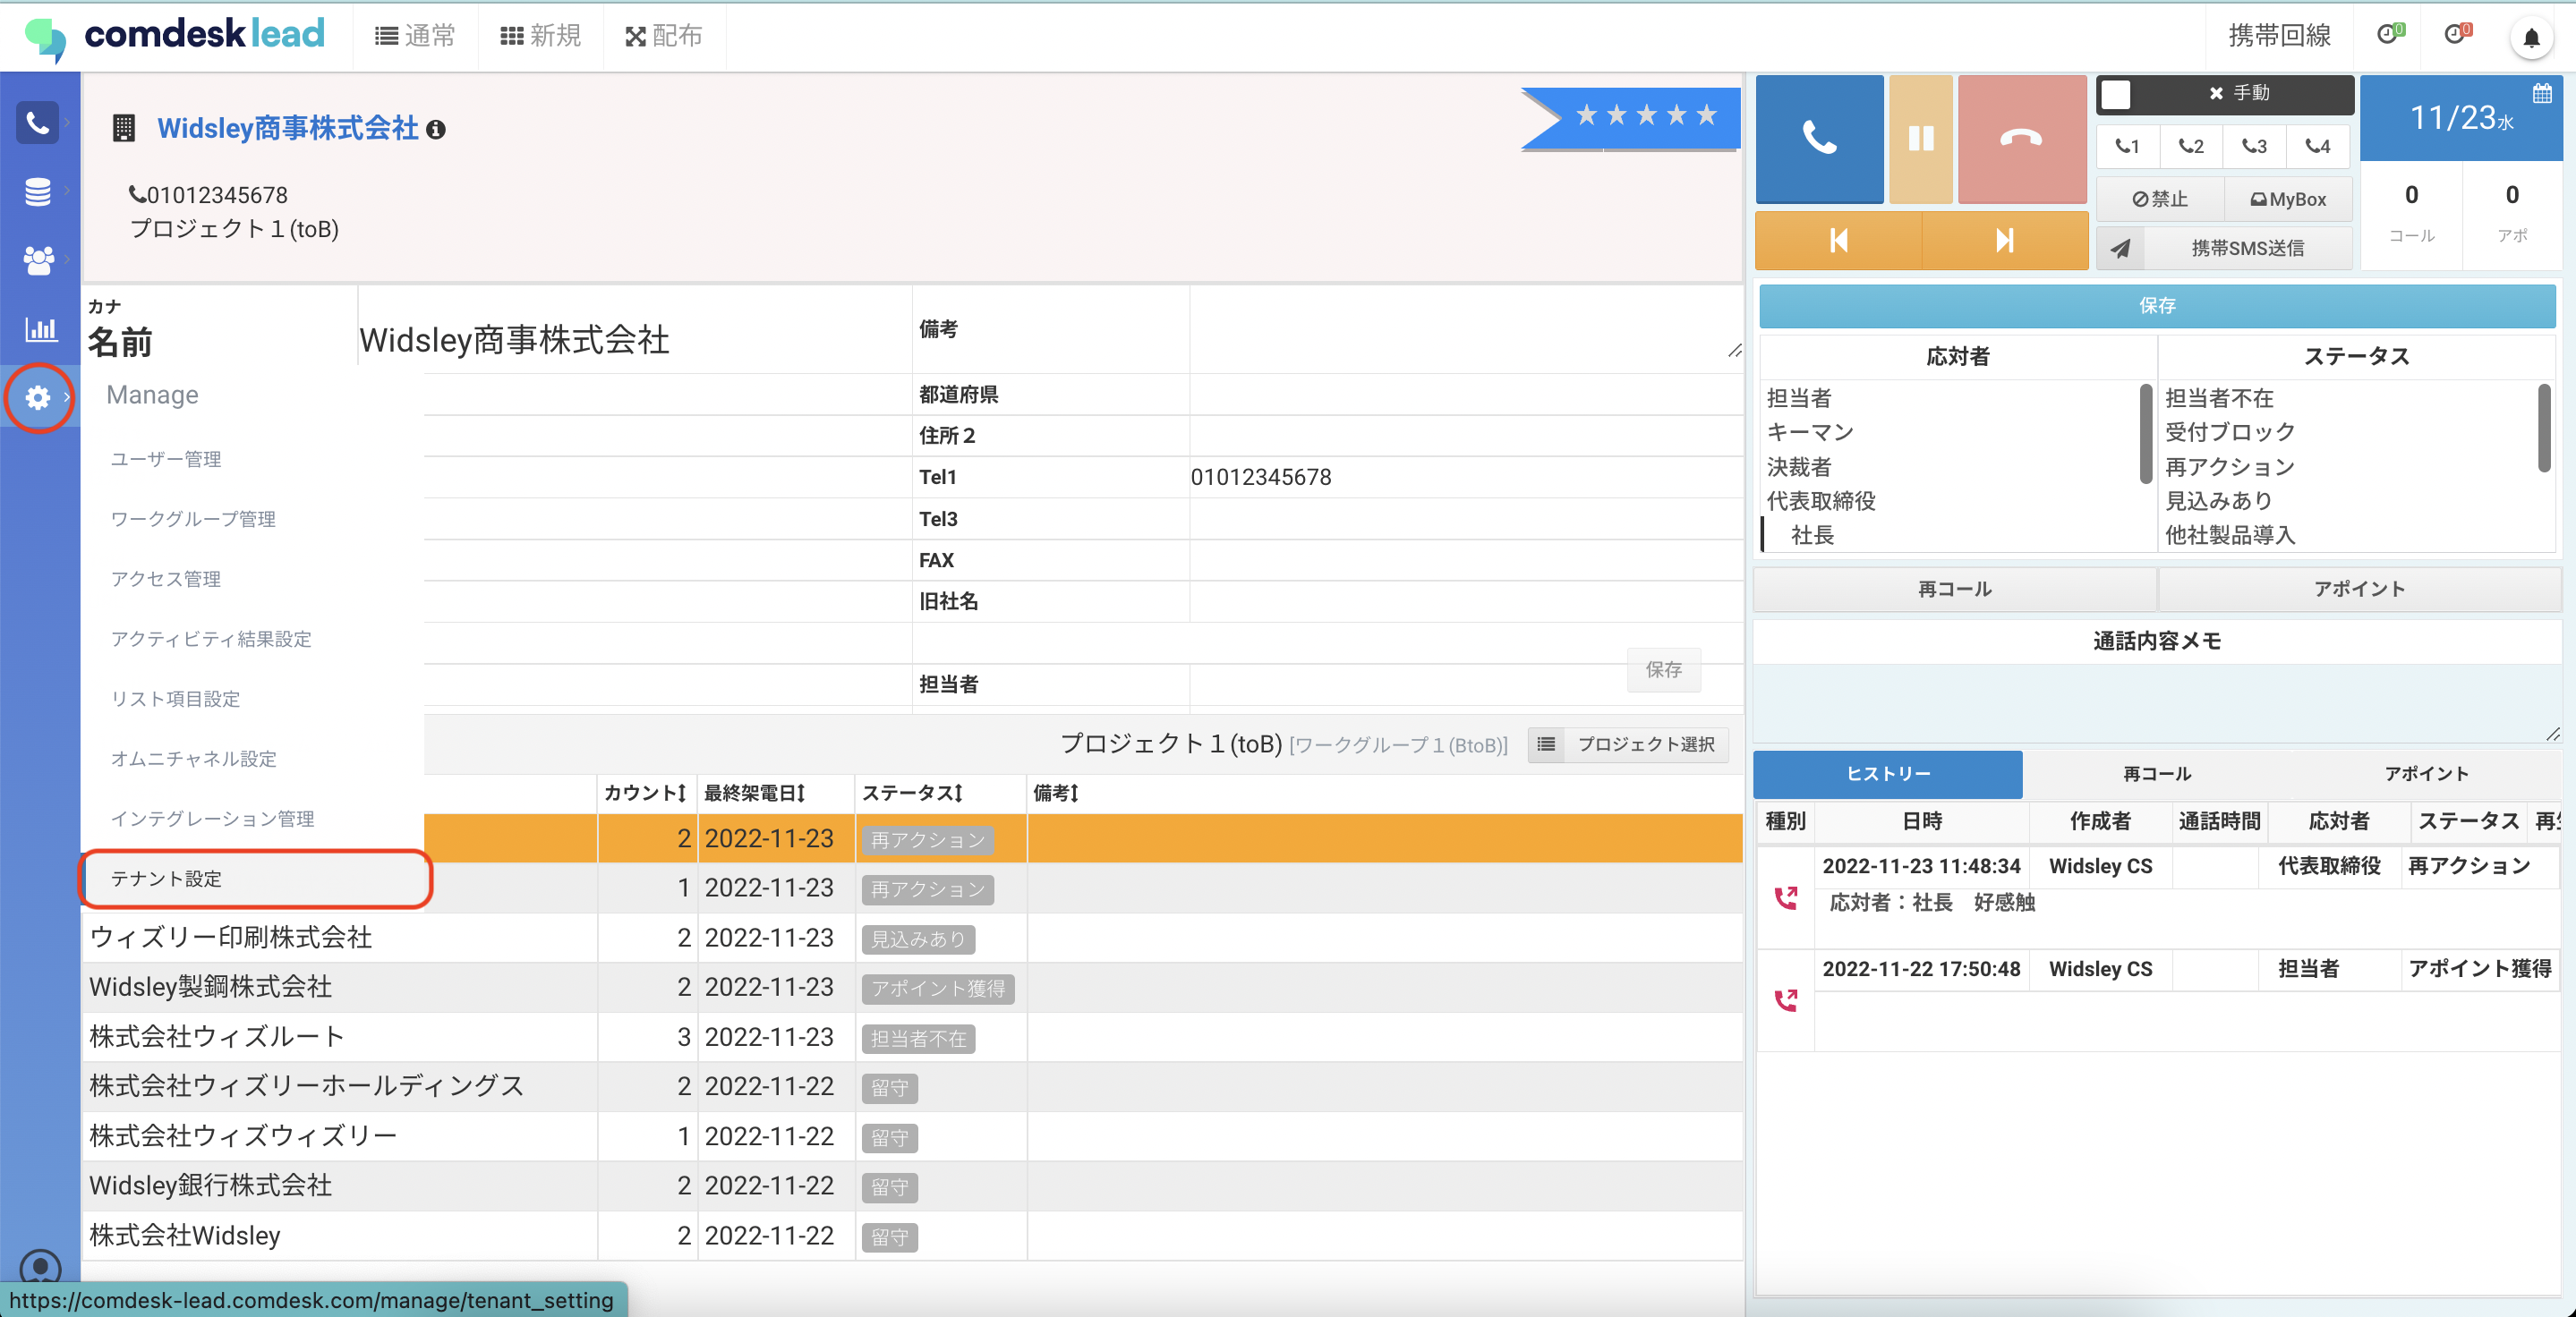The height and width of the screenshot is (1317, 2576).
Task: Click company info icon next to Widsley商事株式会社
Action: 435,130
